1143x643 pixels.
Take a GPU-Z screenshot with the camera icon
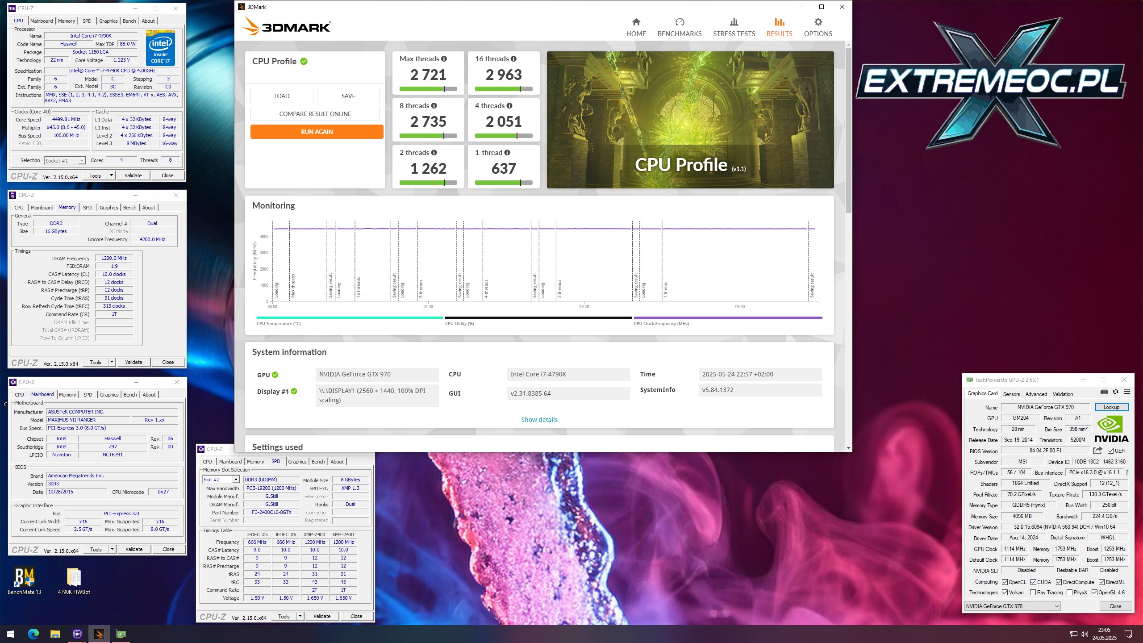click(x=1104, y=392)
